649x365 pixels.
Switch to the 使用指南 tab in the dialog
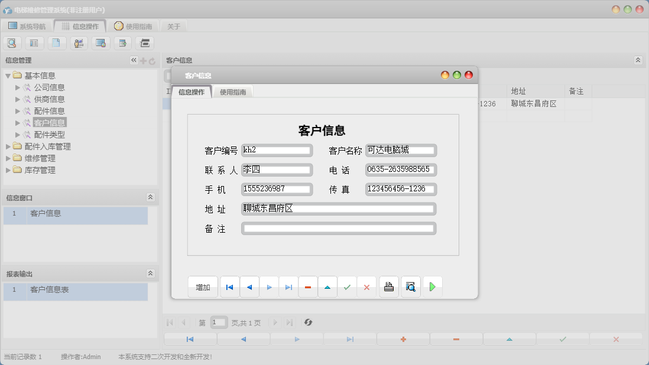click(x=233, y=92)
